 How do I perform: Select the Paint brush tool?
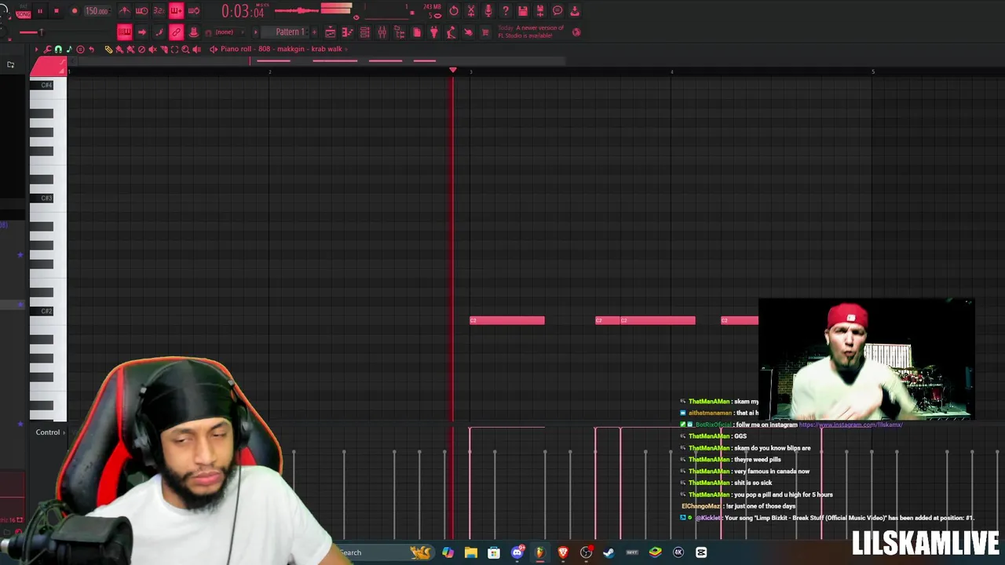click(x=119, y=49)
